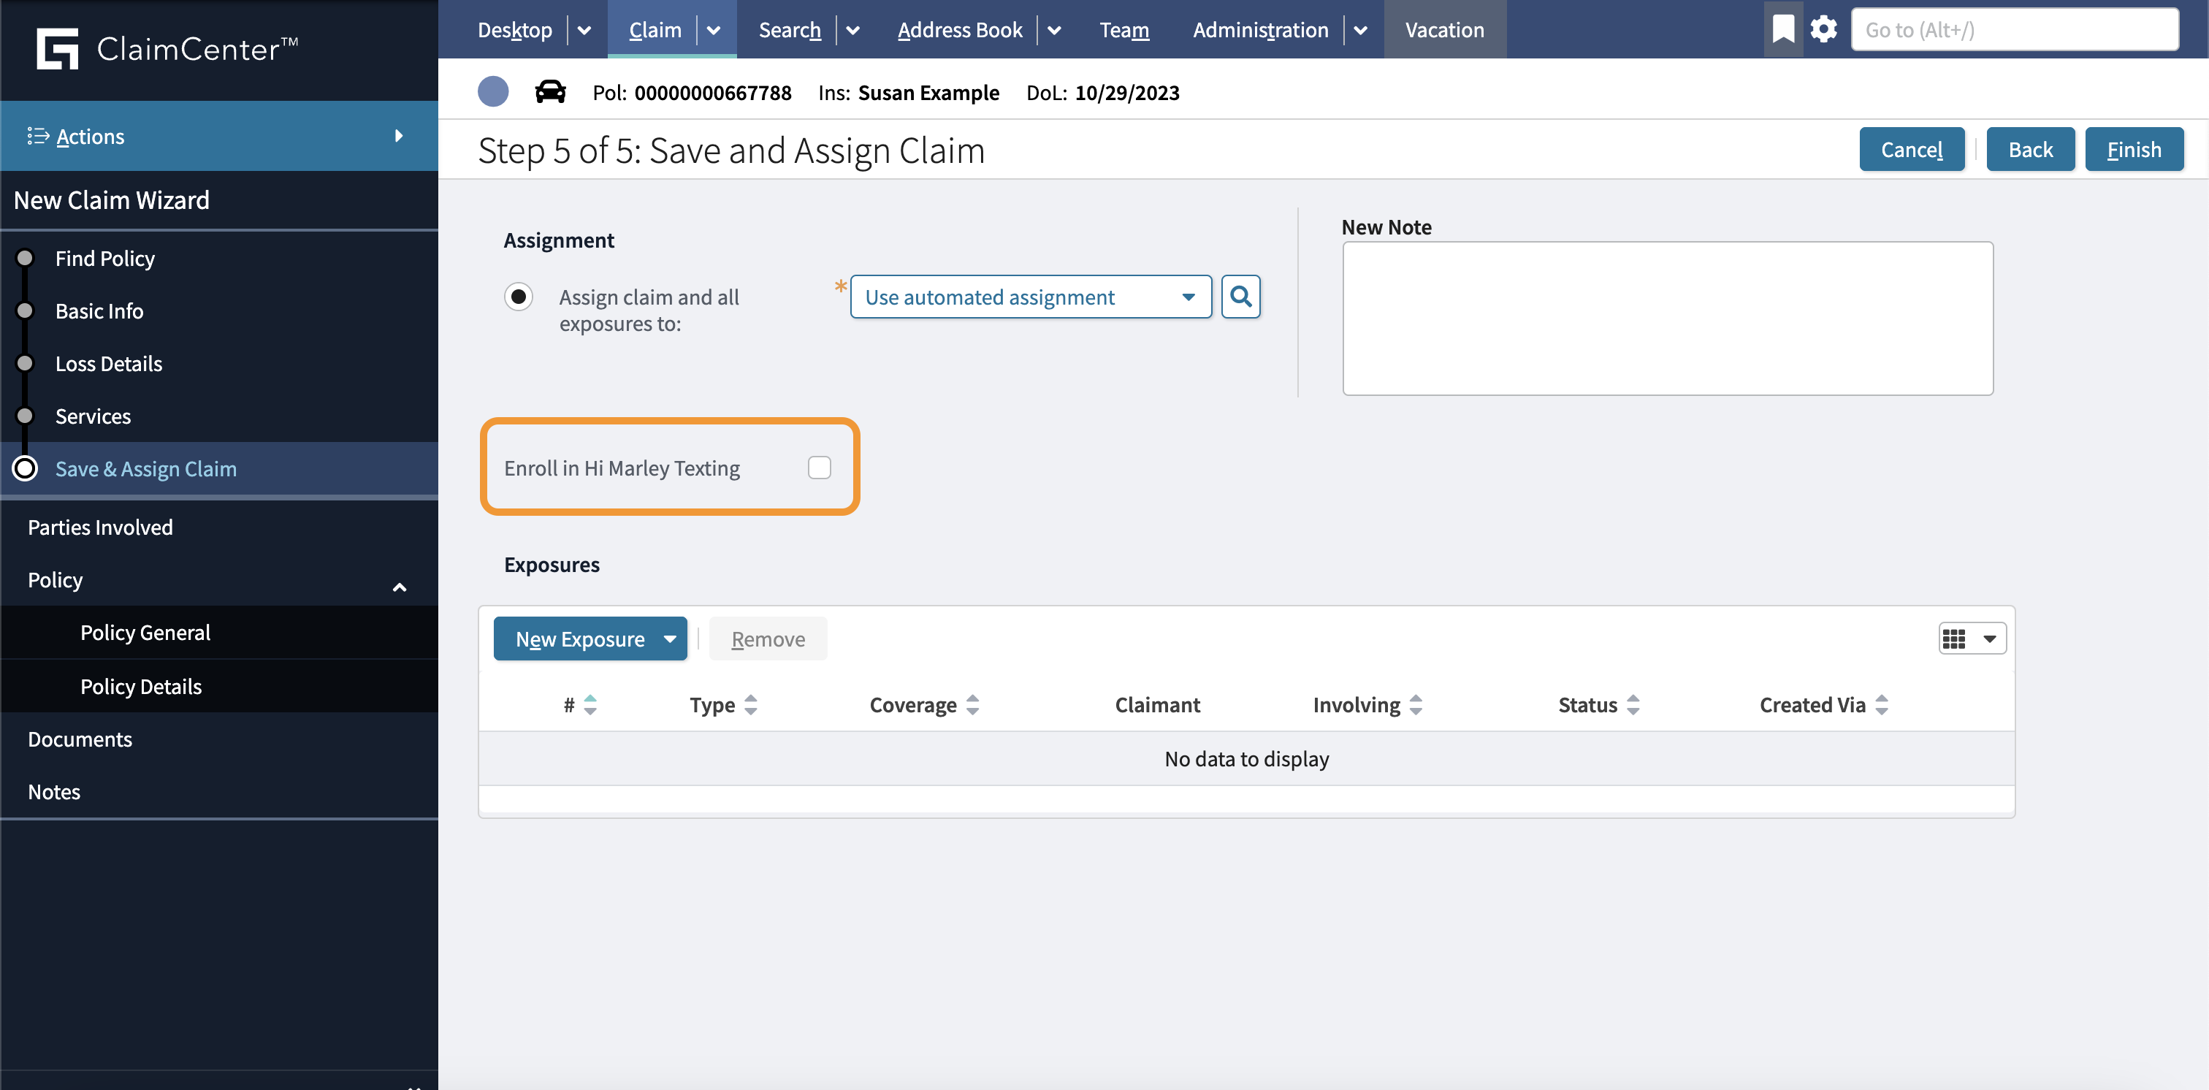Screen dimensions: 2209x1090
Task: Switch to the Address Book tab
Action: click(960, 29)
